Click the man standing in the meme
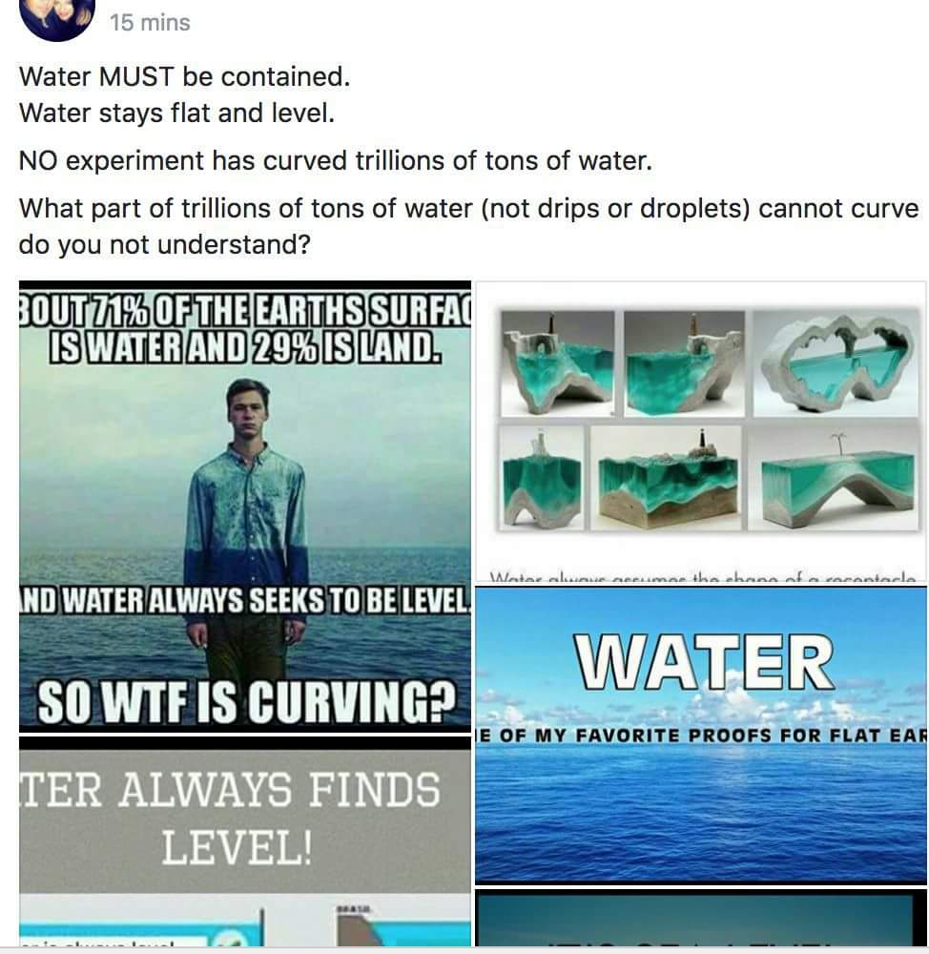The width and height of the screenshot is (929, 954). (x=246, y=529)
